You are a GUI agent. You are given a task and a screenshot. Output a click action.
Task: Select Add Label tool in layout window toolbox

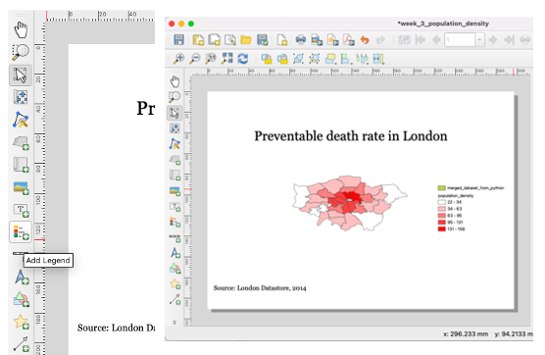174,207
